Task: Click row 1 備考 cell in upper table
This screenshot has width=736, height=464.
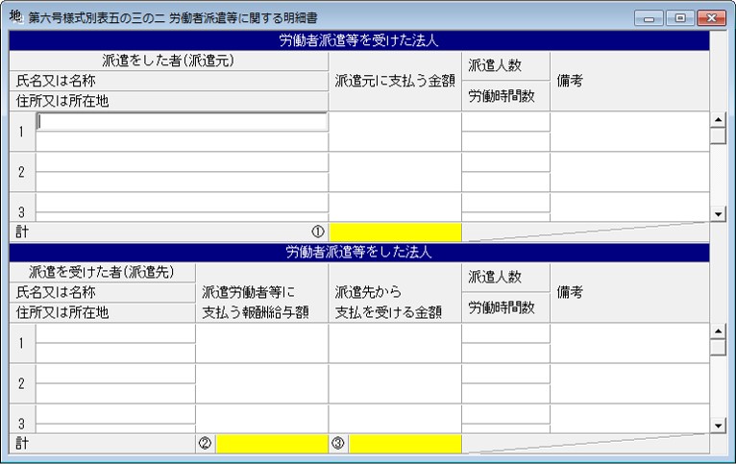Action: point(629,132)
